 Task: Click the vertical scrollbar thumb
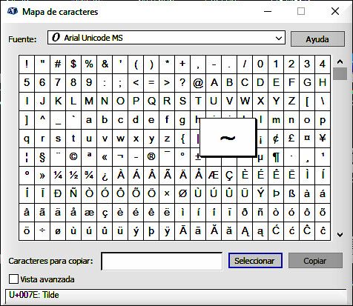pos(340,74)
